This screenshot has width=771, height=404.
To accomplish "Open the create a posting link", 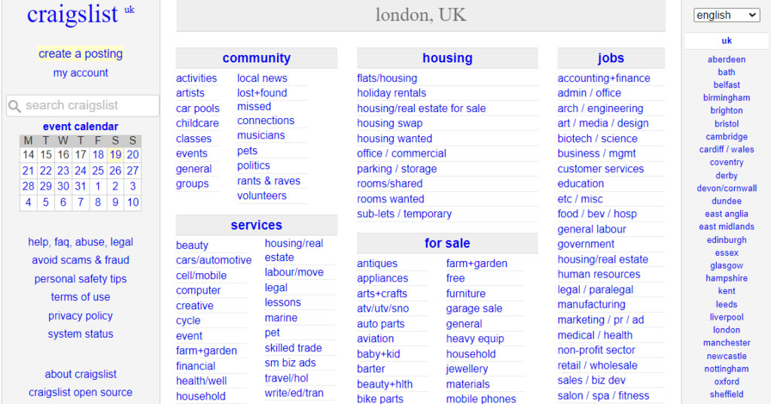I will 81,53.
